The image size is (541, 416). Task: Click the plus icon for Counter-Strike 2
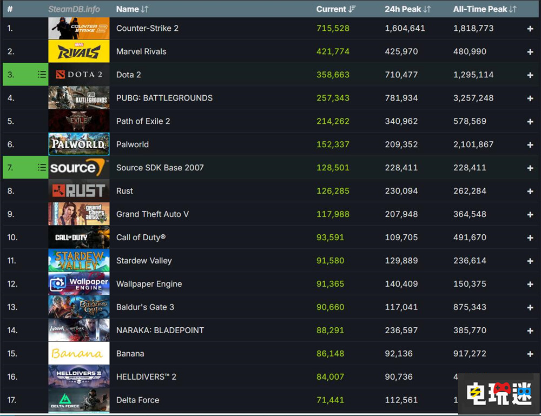530,29
